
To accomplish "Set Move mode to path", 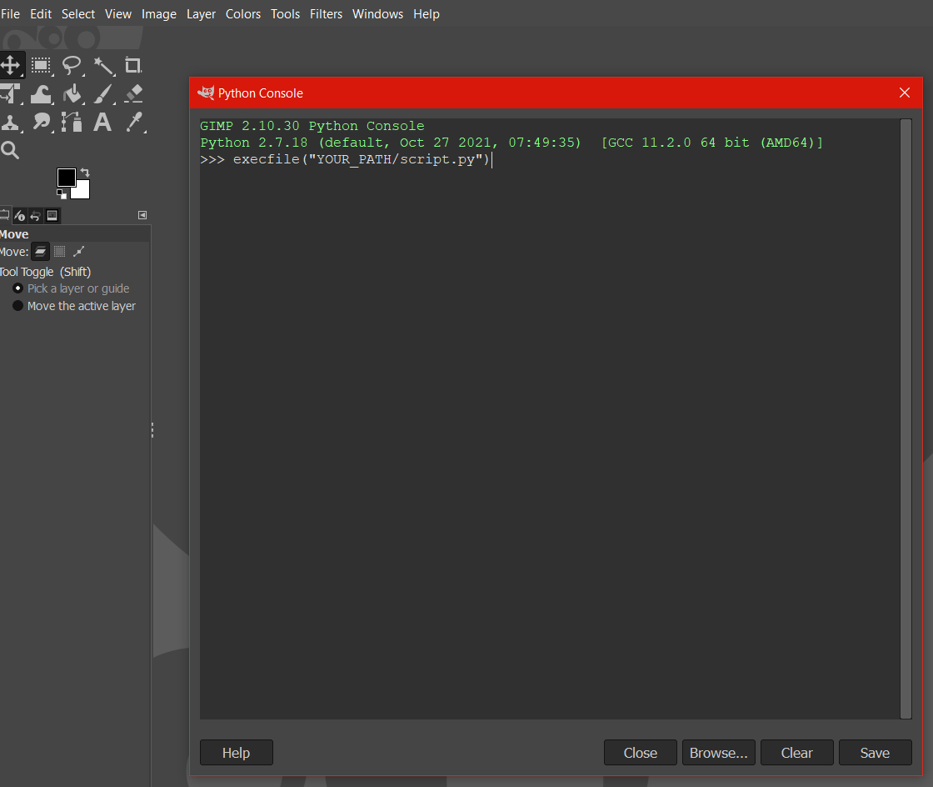I will coord(78,252).
